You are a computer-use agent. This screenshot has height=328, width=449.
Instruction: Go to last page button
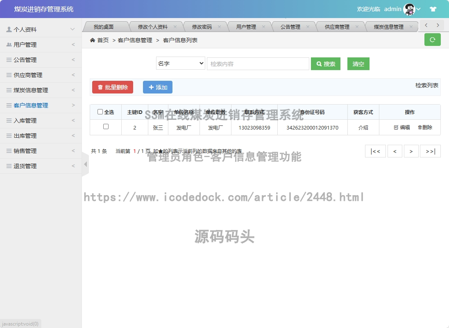tap(431, 151)
